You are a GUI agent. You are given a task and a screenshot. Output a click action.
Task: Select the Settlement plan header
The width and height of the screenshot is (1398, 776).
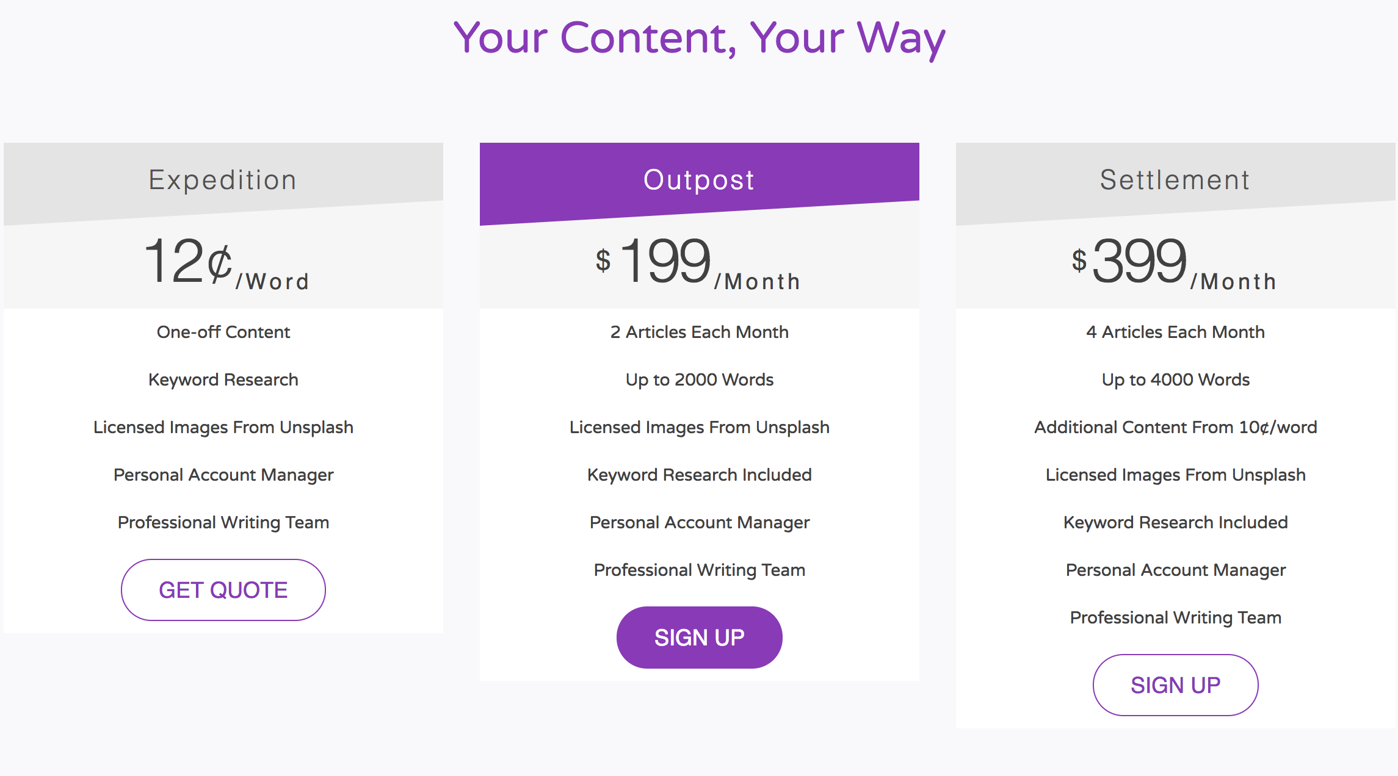click(1175, 180)
